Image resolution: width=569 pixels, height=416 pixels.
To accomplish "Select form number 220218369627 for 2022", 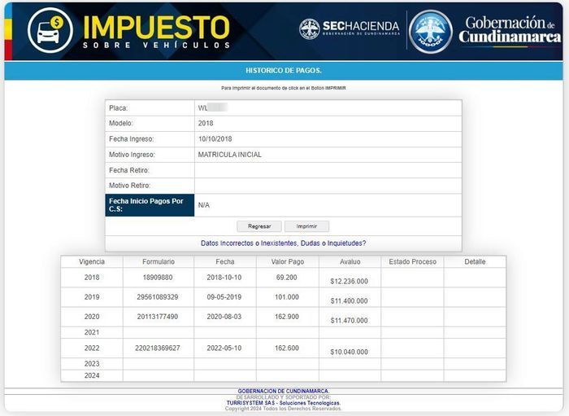I will [159, 348].
